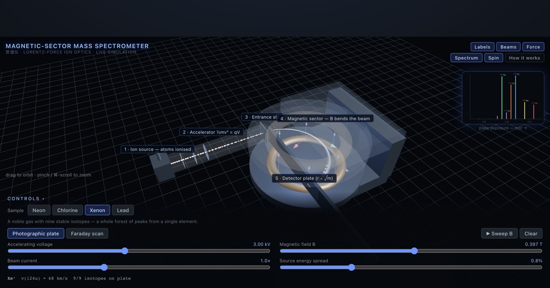
Task: Click the Ion source label tag
Action: [x=158, y=149]
